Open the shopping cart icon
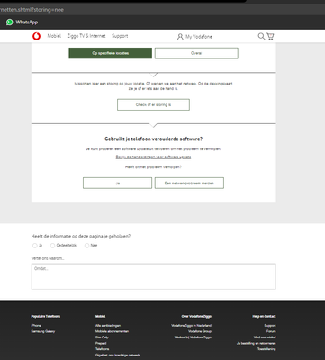The image size is (325, 360). pos(270,36)
